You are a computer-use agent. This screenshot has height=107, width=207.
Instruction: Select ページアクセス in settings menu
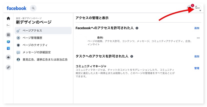[43, 30]
